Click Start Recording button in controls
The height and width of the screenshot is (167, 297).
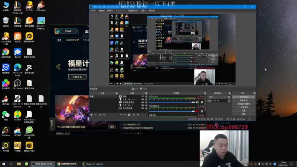point(244,100)
